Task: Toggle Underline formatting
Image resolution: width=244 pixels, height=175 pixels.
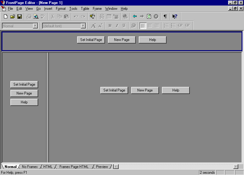Action: coord(124,26)
